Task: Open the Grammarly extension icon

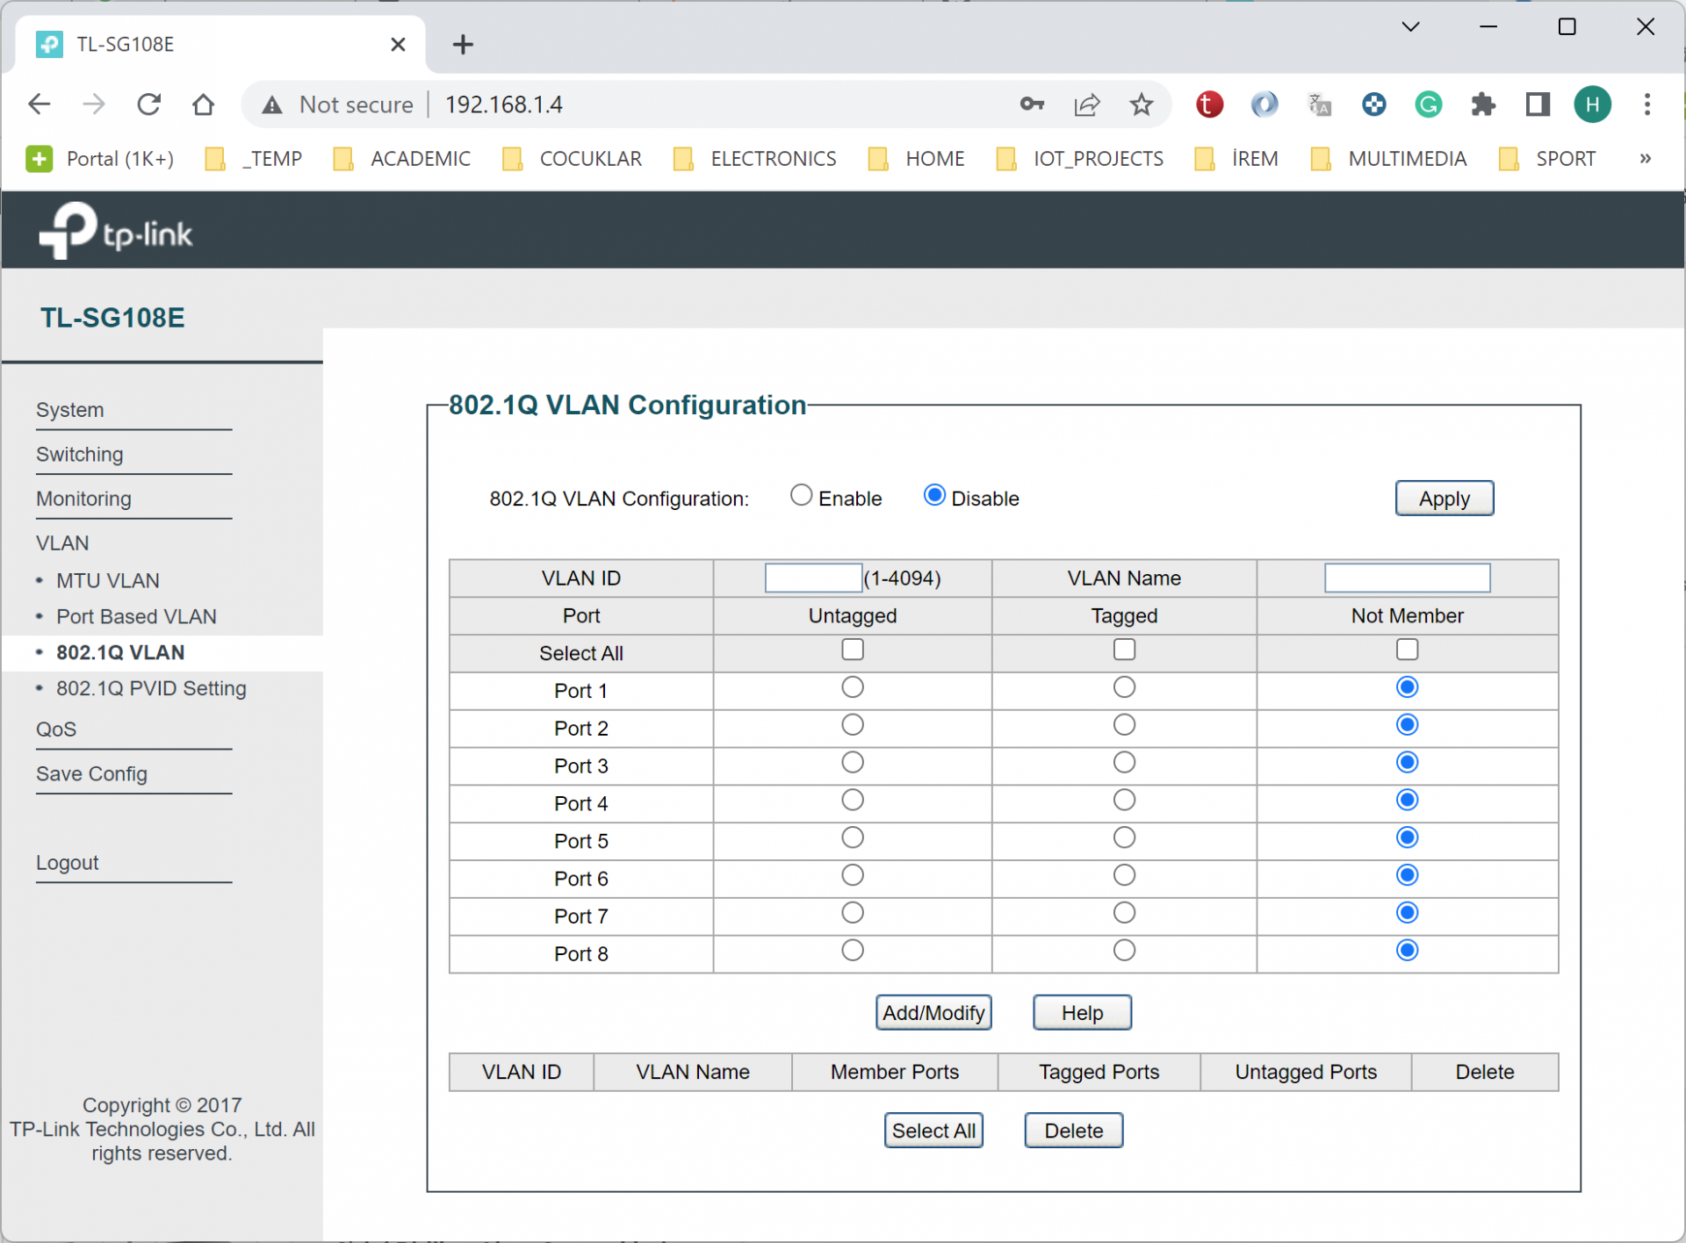Action: 1428,105
